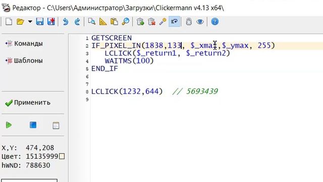Click the trash bin with green plus

click(140, 21)
